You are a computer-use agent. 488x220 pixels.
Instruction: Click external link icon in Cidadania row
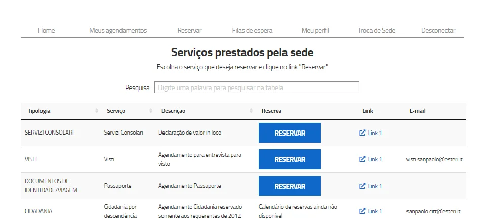362,211
